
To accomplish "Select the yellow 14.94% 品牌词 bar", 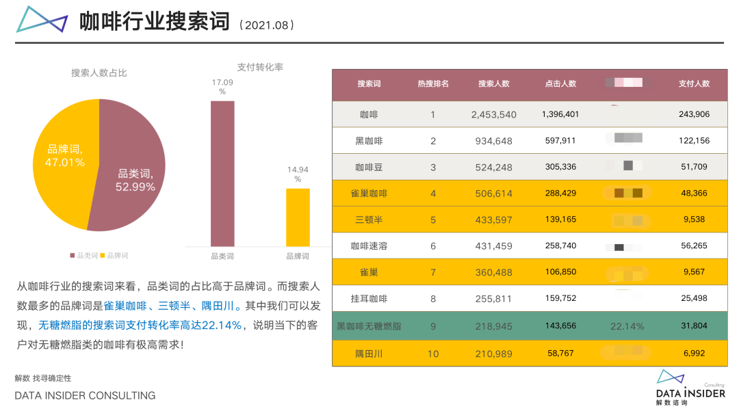I will (298, 217).
